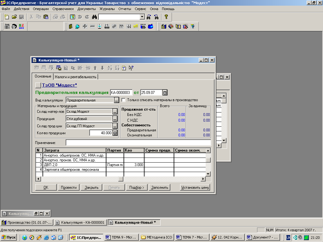The image size is (323, 242).
Task: Click the New document icon in main toolbar
Action: click(x=7, y=17)
